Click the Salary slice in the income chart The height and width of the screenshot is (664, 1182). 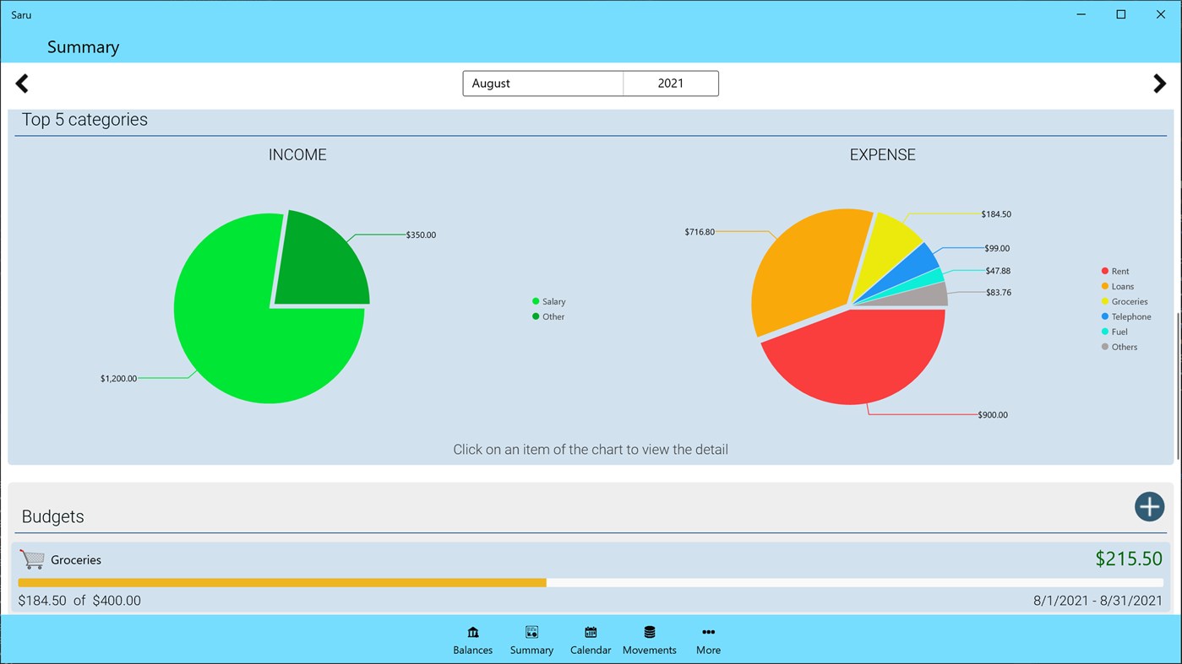click(x=245, y=337)
